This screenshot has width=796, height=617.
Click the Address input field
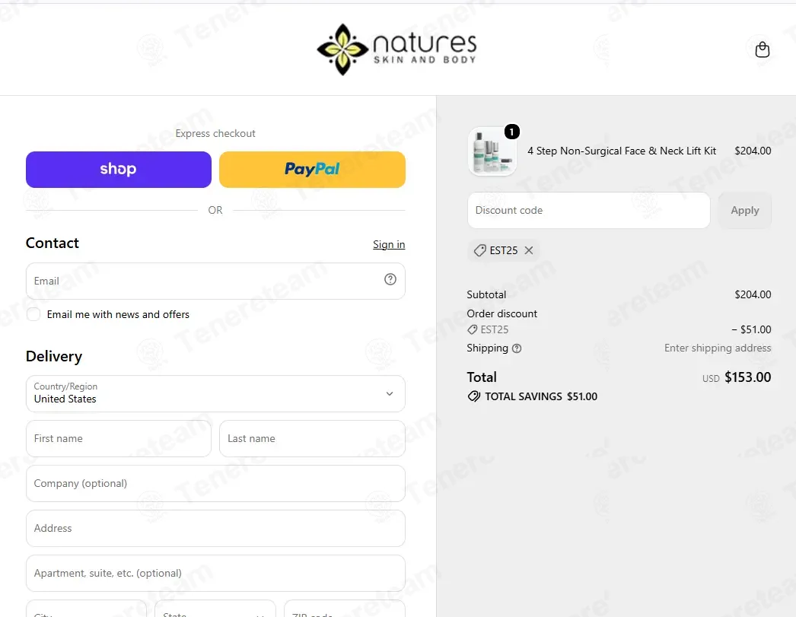[215, 528]
